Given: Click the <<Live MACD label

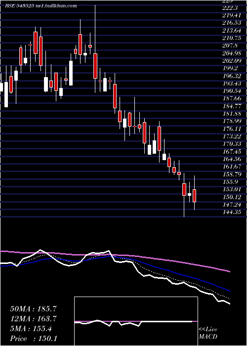Looking at the screenshot, I should 208,333.
